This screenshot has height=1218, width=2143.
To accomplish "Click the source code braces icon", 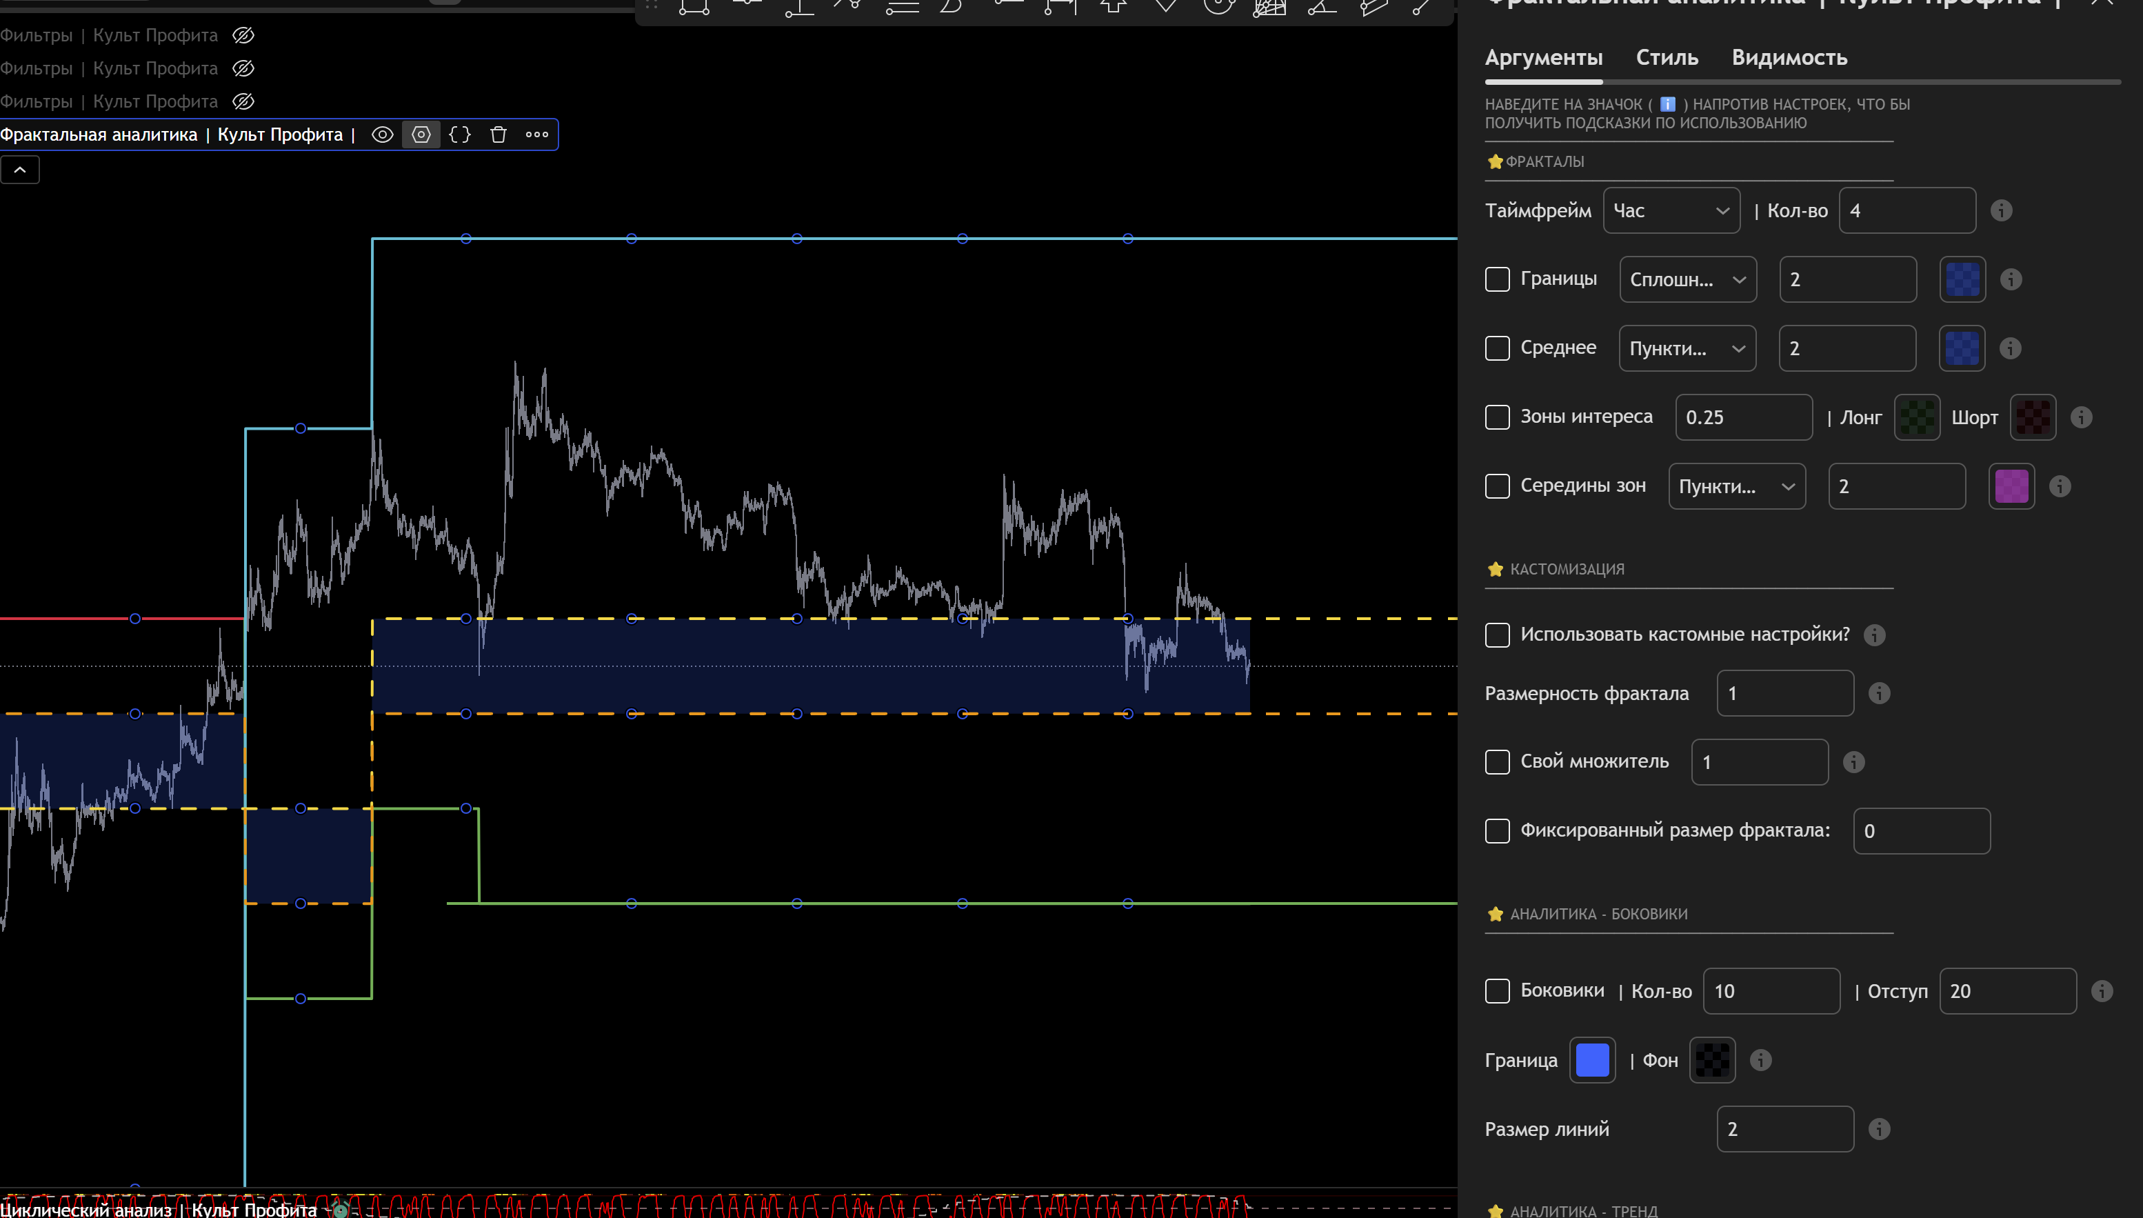I will [x=460, y=134].
